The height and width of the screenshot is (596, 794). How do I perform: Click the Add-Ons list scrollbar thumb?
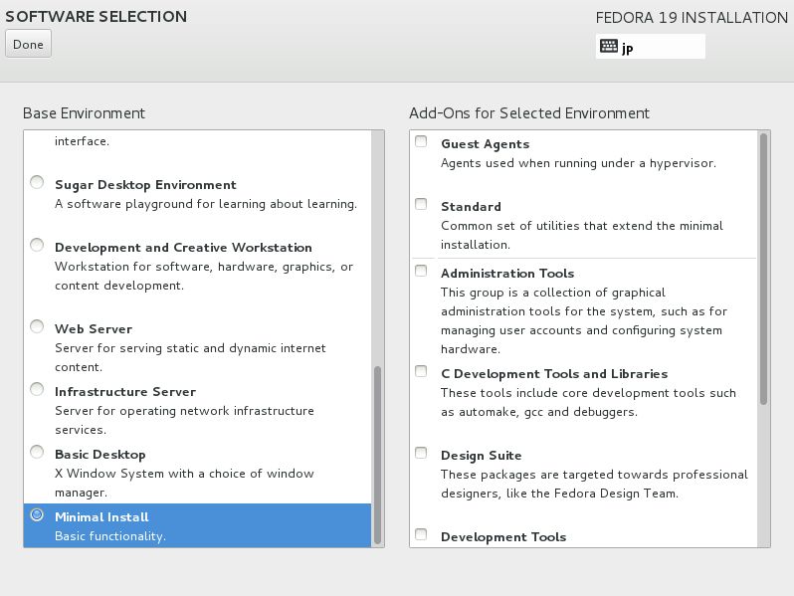(x=763, y=269)
